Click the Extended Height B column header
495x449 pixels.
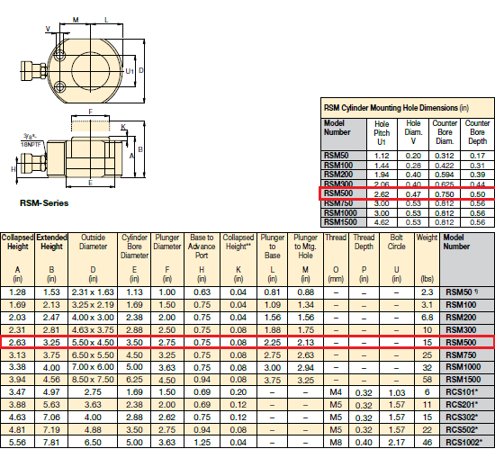(x=51, y=259)
